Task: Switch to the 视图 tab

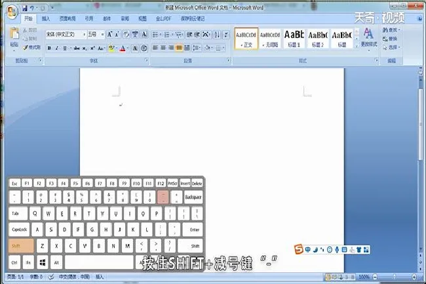Action: click(x=142, y=19)
